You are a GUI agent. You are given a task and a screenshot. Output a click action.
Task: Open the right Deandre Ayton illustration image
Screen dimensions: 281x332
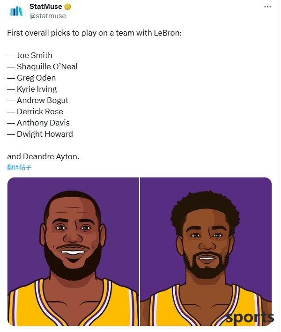206,251
